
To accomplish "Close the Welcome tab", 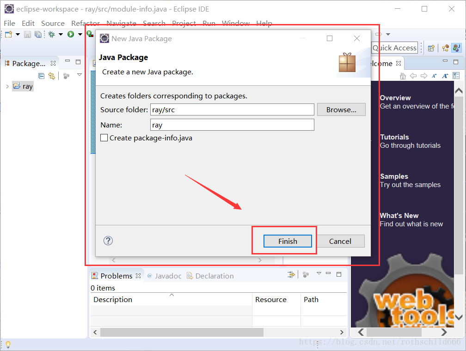I will click(x=399, y=63).
